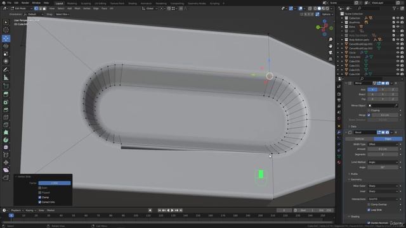Select the Rip Region tool
406x228 pixels.
pos(6,177)
